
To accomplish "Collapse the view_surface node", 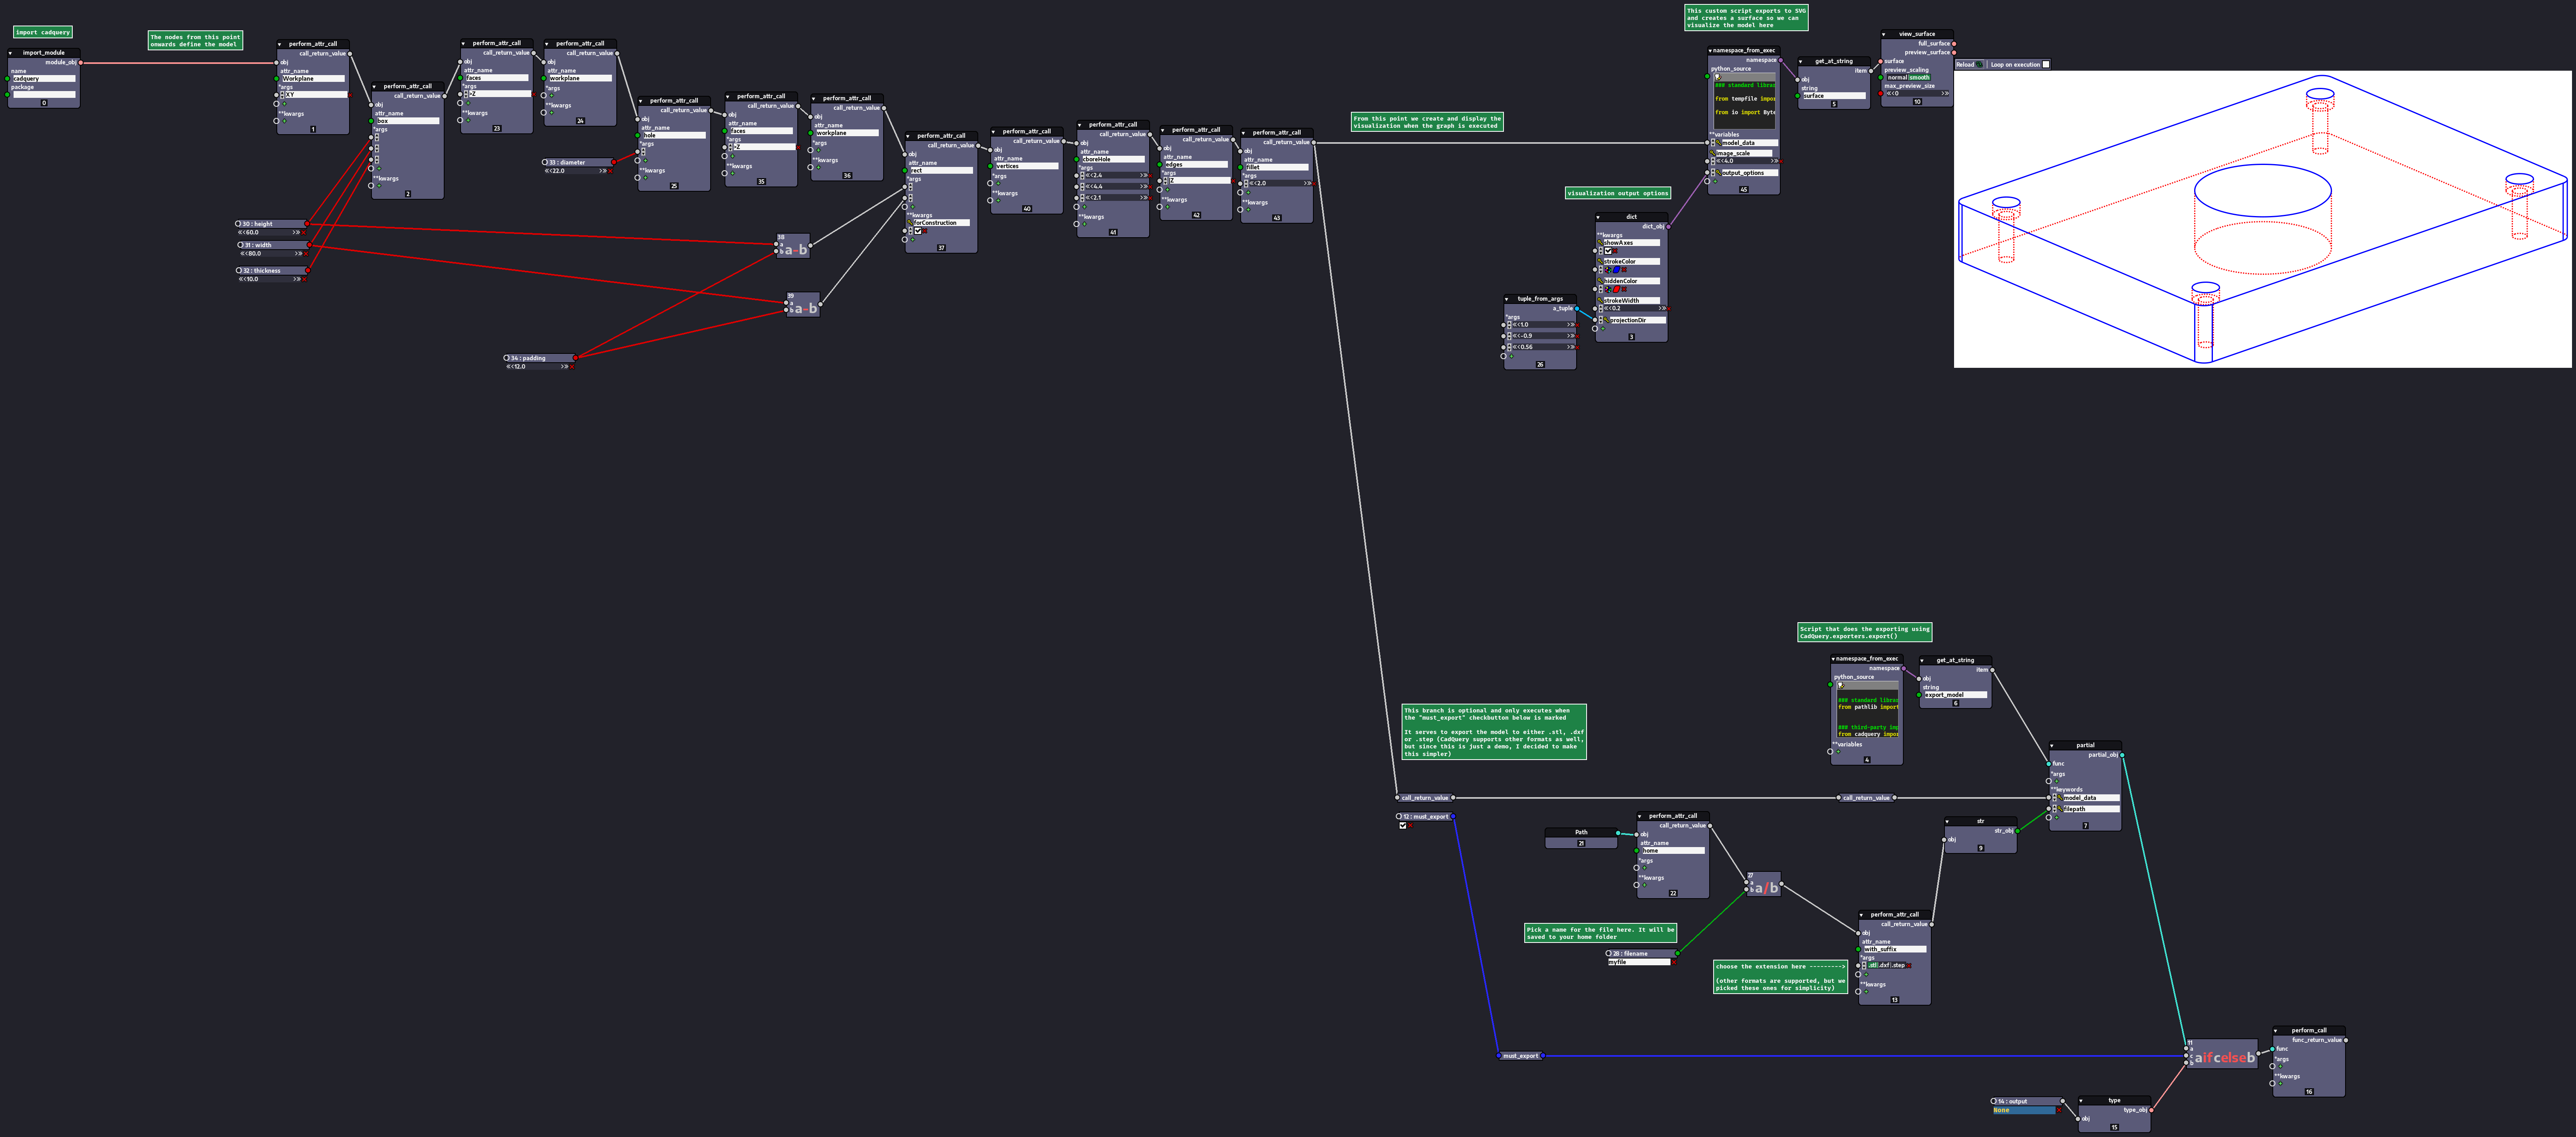I will (1884, 35).
